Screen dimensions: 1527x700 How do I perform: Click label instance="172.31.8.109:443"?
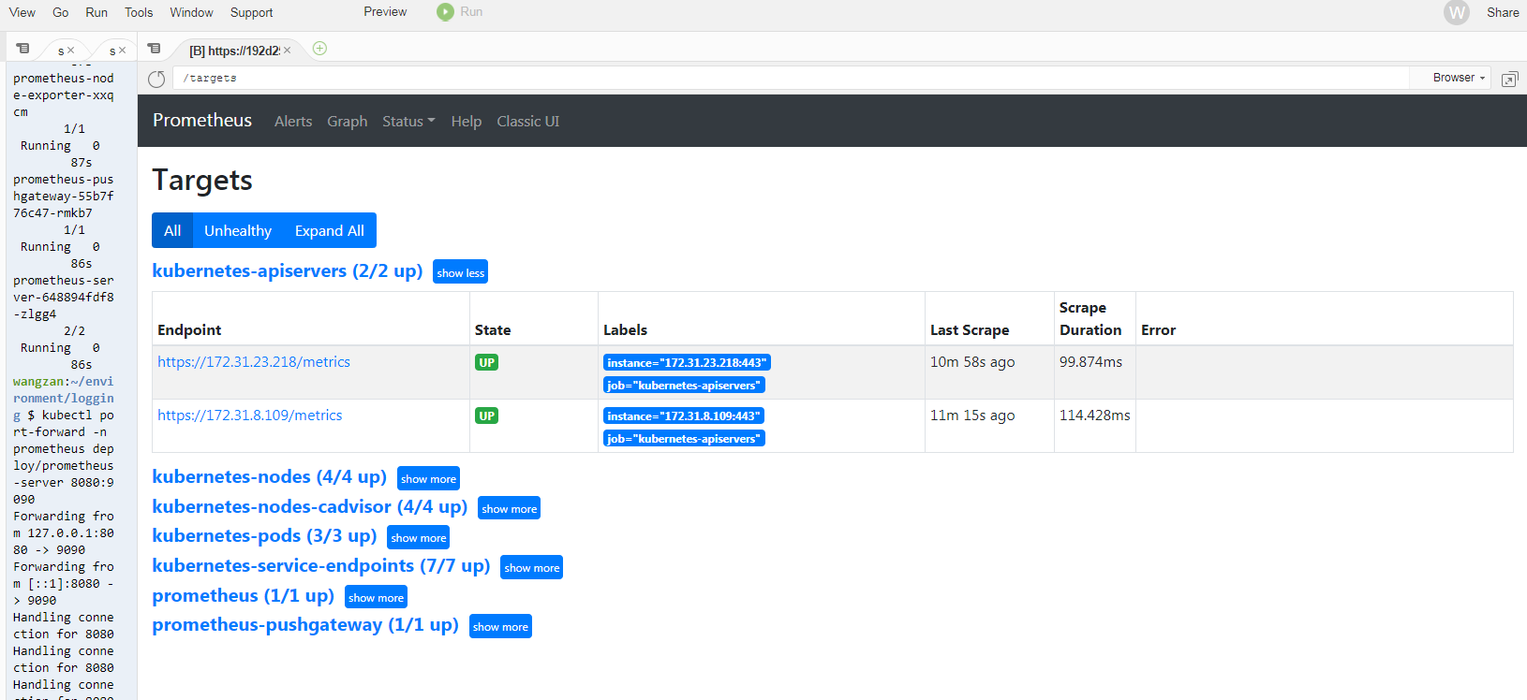click(684, 416)
